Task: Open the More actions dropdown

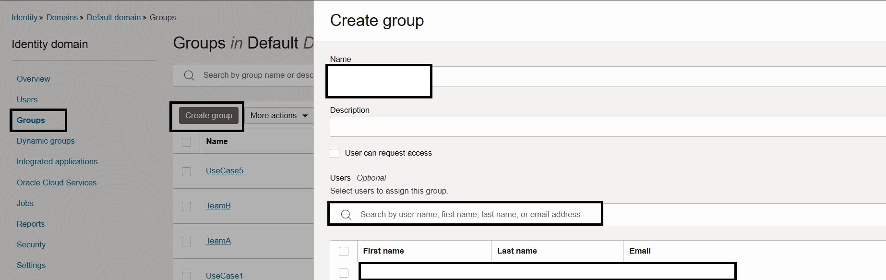Action: (x=279, y=116)
